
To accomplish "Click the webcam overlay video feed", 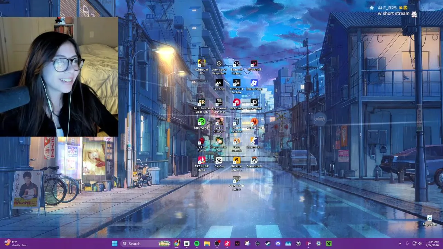I will (x=59, y=76).
